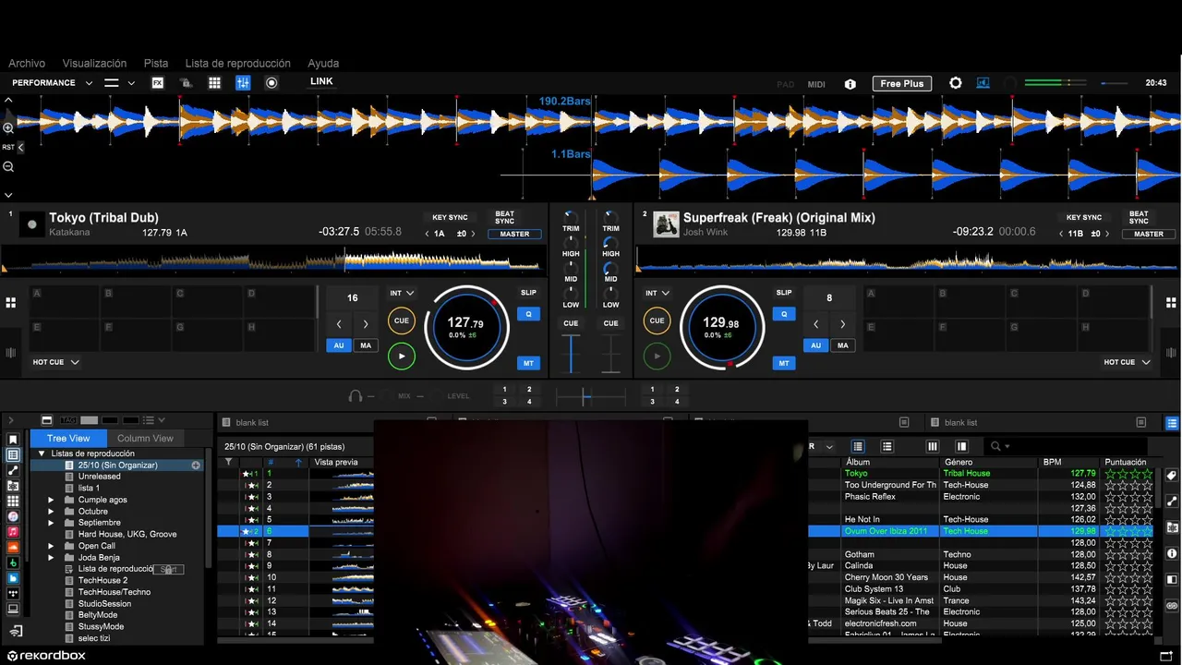Screen dimensions: 1182x665
Task: Click the crossfader
Action: tap(591, 397)
